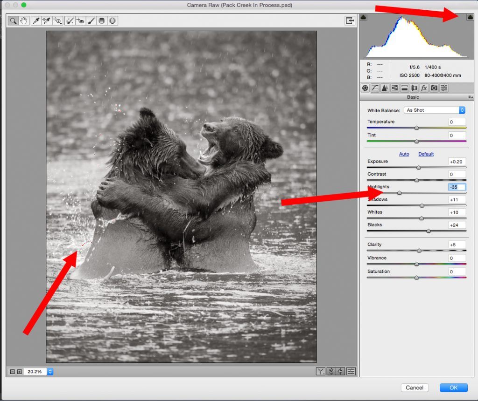This screenshot has height=401, width=478.
Task: Open the White Balance dropdown
Action: pyautogui.click(x=435, y=110)
